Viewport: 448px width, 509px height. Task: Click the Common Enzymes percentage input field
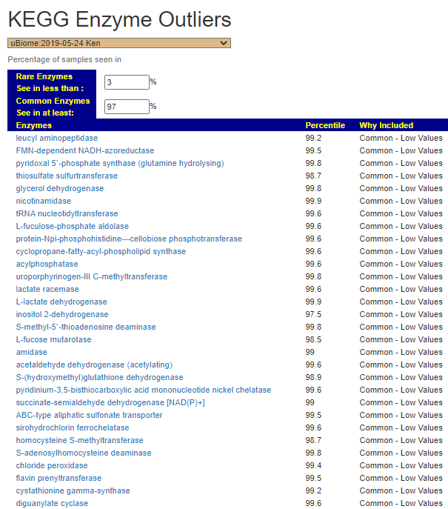(x=127, y=107)
